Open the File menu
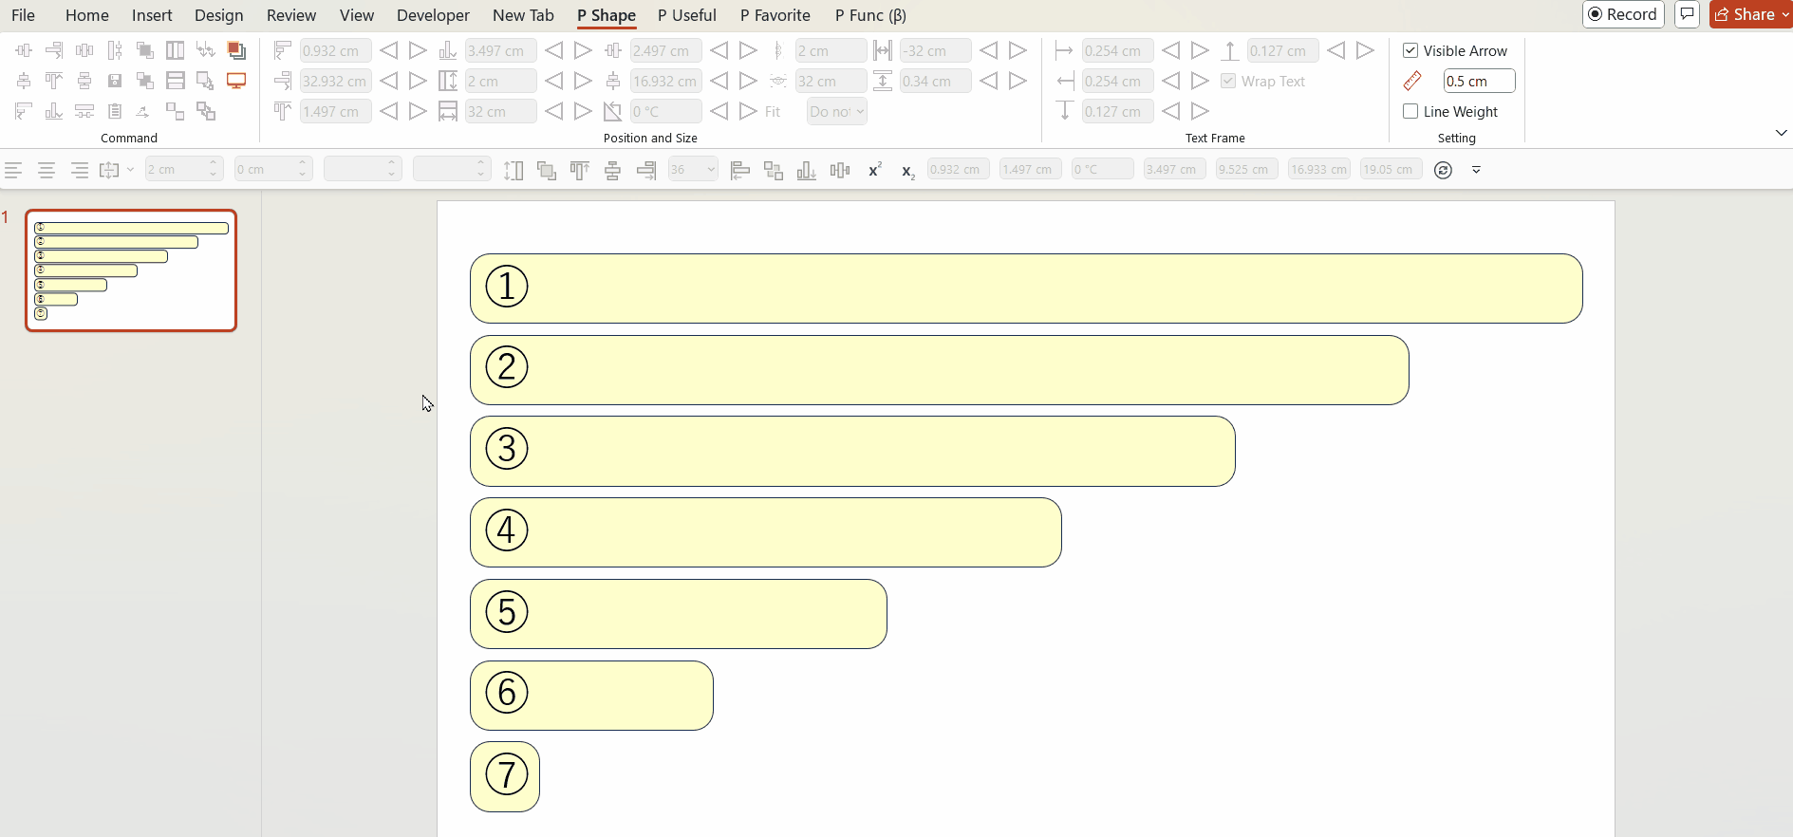The image size is (1793, 837). (x=23, y=15)
